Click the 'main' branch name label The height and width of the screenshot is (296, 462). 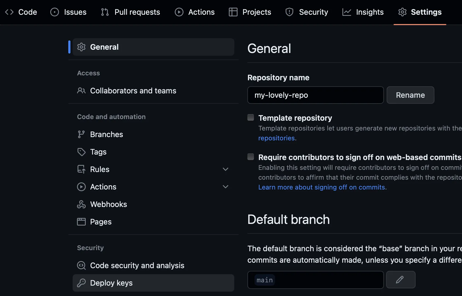(265, 280)
